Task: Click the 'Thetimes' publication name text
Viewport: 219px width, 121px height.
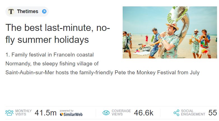Action: pyautogui.click(x=28, y=11)
